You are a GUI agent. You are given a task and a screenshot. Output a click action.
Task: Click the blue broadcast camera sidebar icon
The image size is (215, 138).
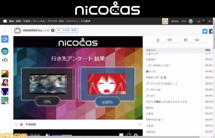5,39
